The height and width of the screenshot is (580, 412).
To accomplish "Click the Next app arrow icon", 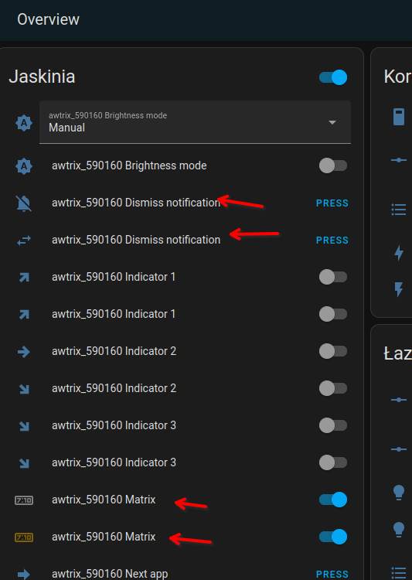I will pos(24,574).
